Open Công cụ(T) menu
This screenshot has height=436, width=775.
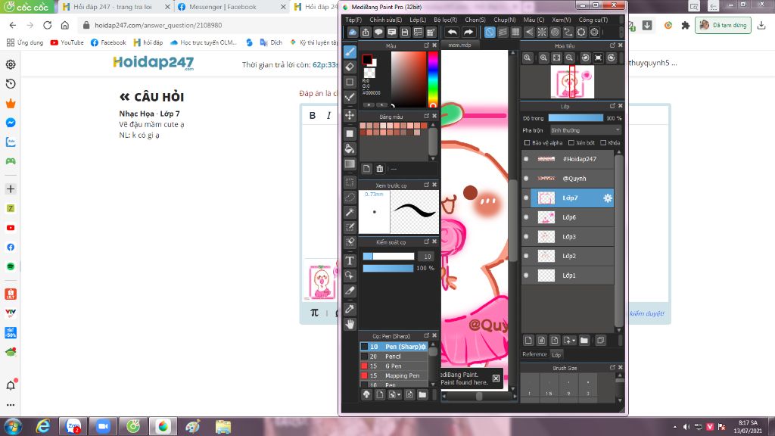pyautogui.click(x=593, y=20)
